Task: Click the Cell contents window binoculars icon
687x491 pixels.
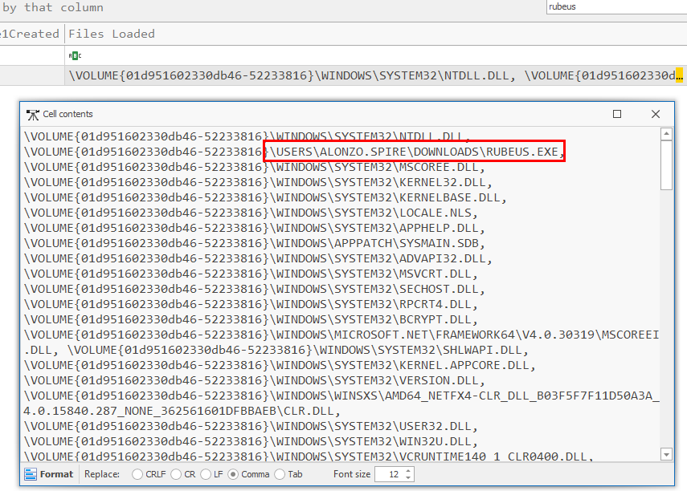Action: click(x=33, y=115)
